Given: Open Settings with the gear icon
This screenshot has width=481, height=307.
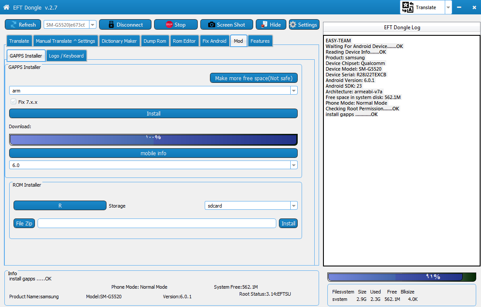Looking at the screenshot, I should 303,25.
